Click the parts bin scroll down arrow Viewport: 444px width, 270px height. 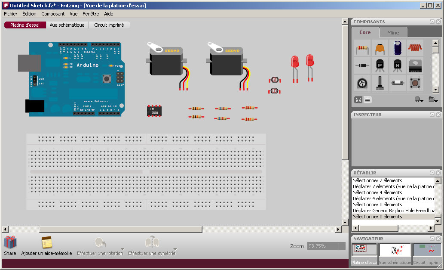[436, 89]
